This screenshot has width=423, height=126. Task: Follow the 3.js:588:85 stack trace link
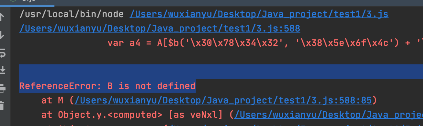[x=223, y=100]
